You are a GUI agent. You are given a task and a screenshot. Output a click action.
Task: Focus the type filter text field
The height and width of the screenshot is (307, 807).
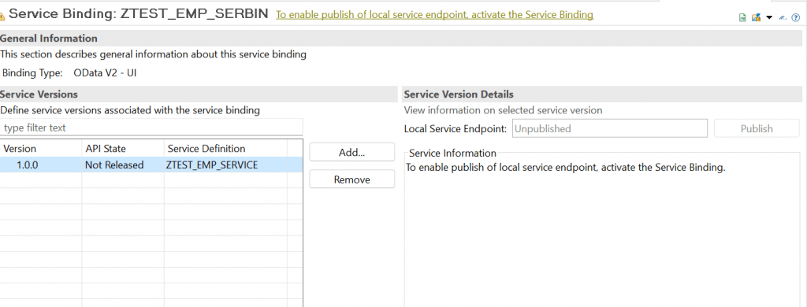[151, 128]
